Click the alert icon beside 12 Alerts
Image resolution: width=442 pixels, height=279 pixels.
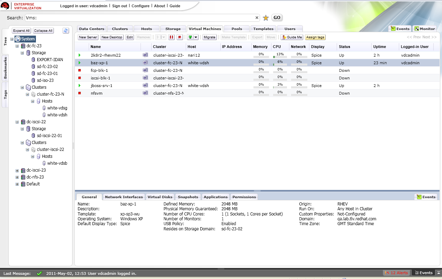pos(387,273)
